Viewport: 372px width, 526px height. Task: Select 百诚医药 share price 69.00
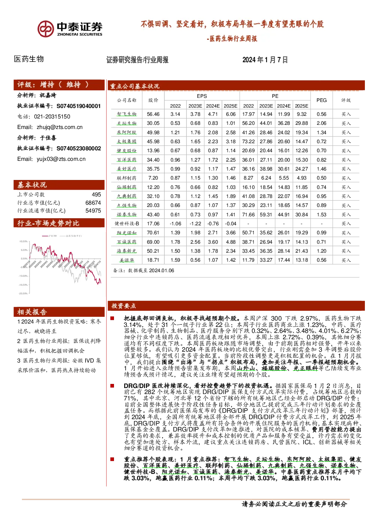(x=153, y=242)
